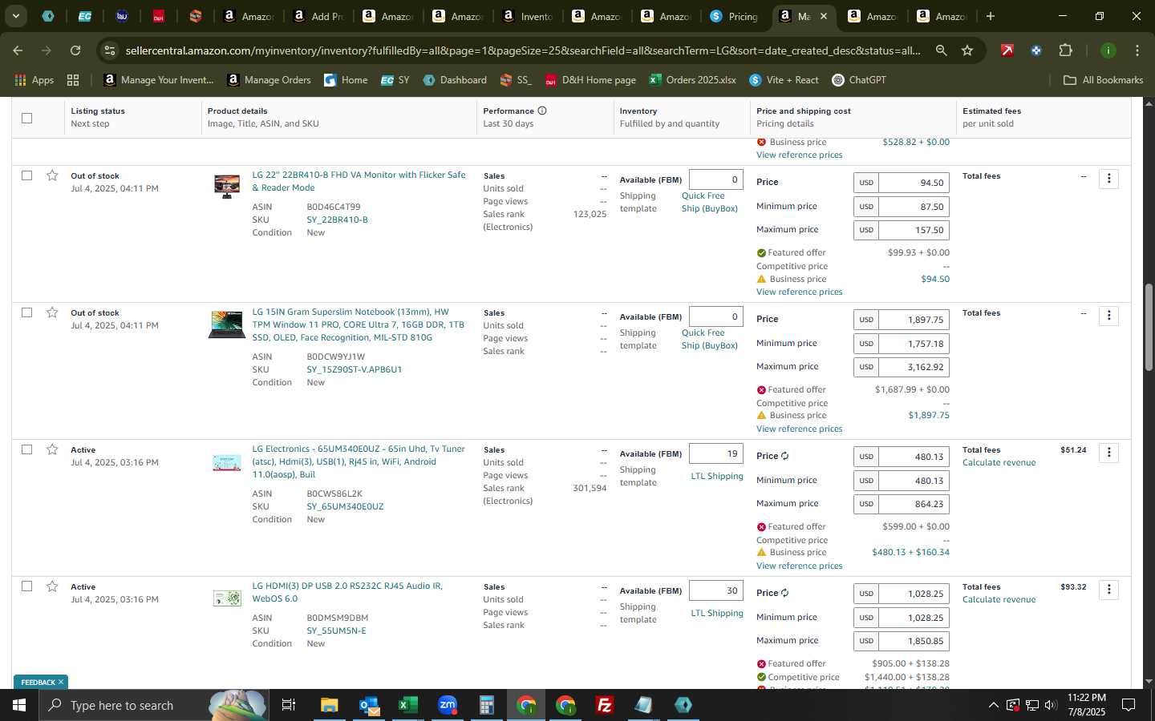Open the Chrome extensions puzzle icon
This screenshot has width=1155, height=721.
(x=1065, y=50)
